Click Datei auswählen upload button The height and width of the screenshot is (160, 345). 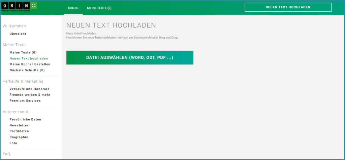pos(130,57)
